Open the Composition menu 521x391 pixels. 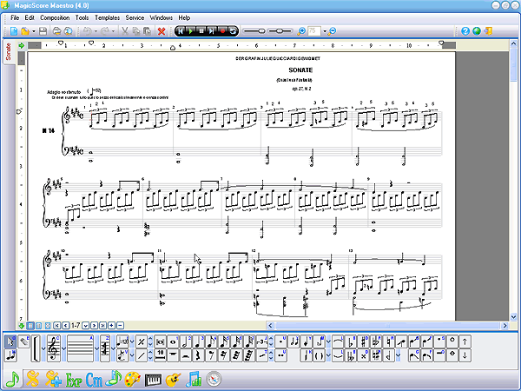(55, 17)
